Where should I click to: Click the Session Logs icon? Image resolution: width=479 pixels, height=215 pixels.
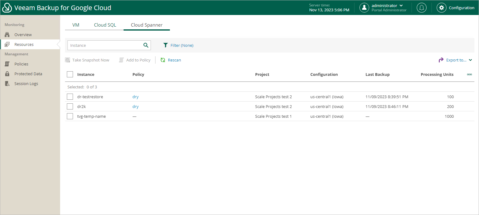[x=8, y=83]
